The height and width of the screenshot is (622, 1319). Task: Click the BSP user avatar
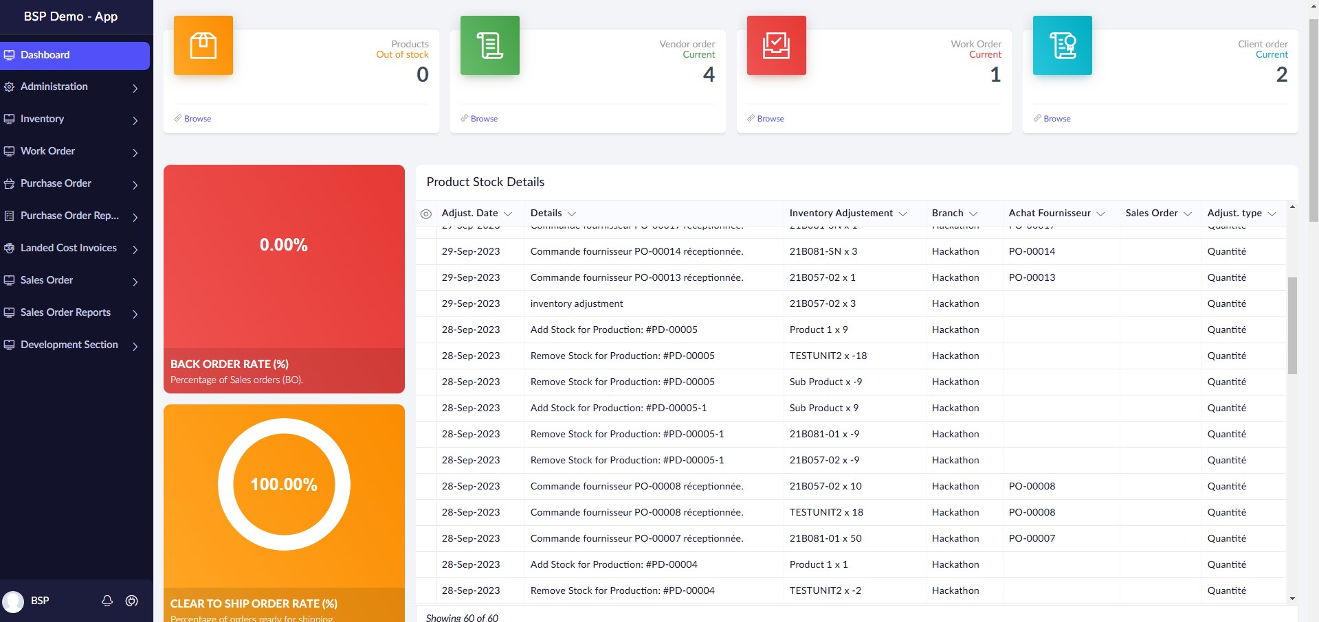coord(13,601)
